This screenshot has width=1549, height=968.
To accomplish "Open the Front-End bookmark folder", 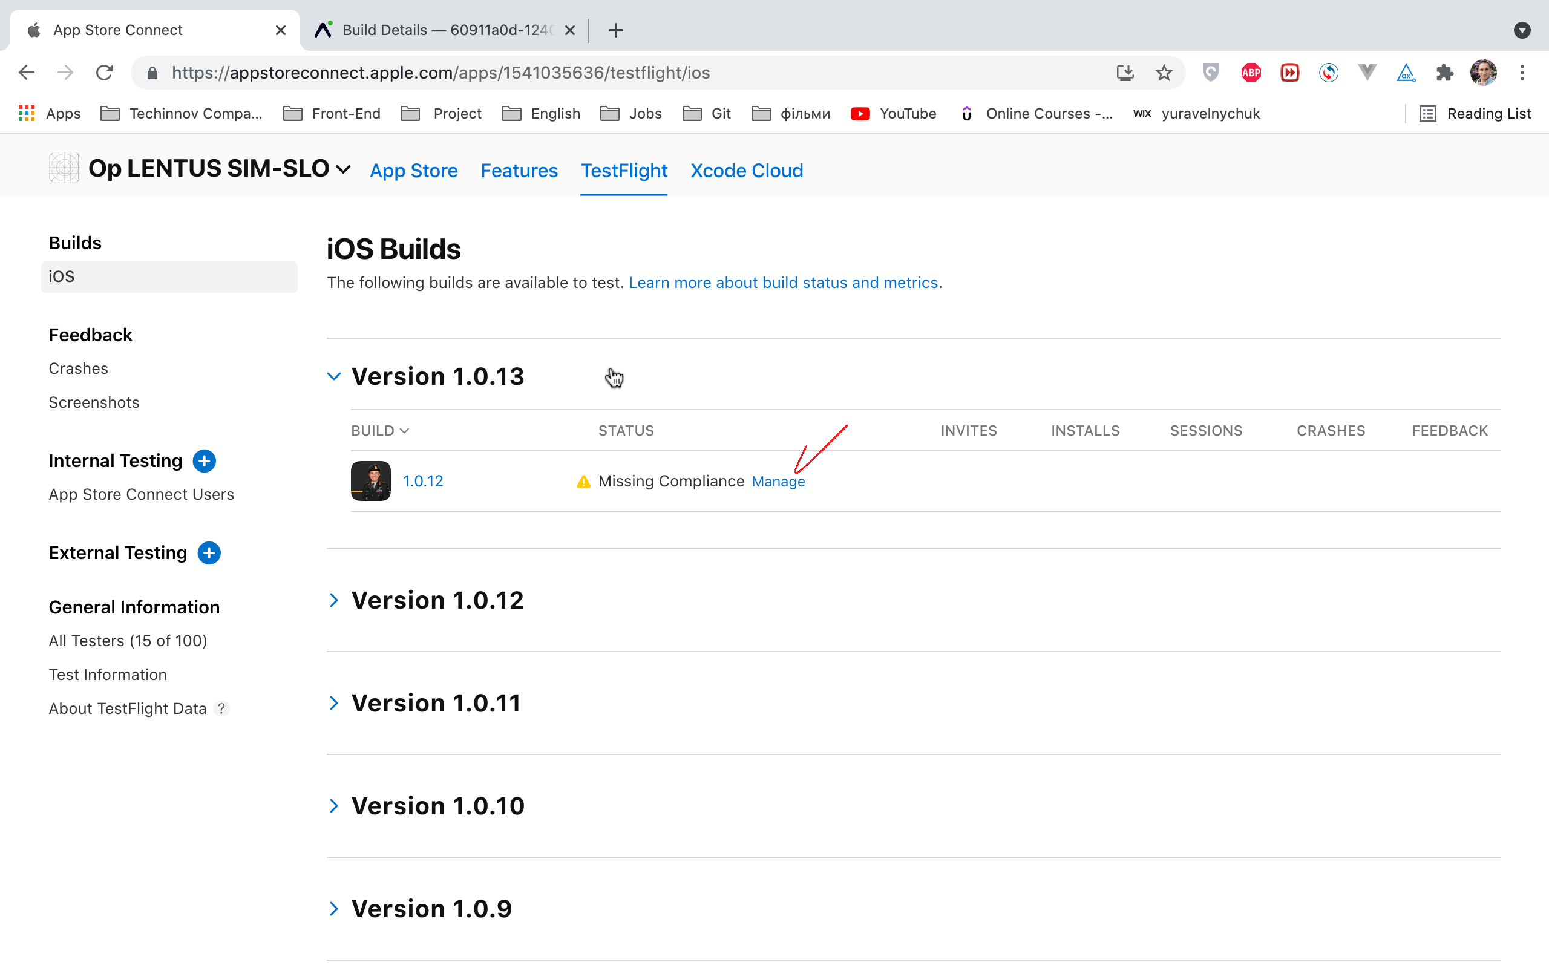I will (332, 113).
